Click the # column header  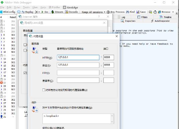[1, 17]
